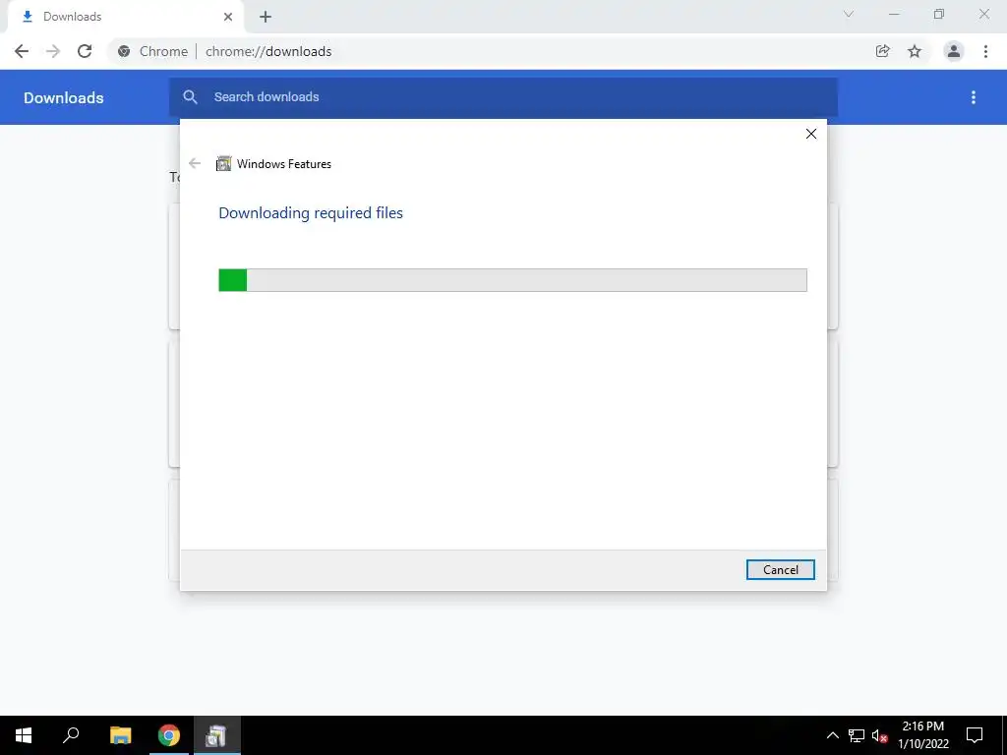Screen dimensions: 1007x755
Task: Click Windows Features taskbar icon
Action: tap(217, 735)
